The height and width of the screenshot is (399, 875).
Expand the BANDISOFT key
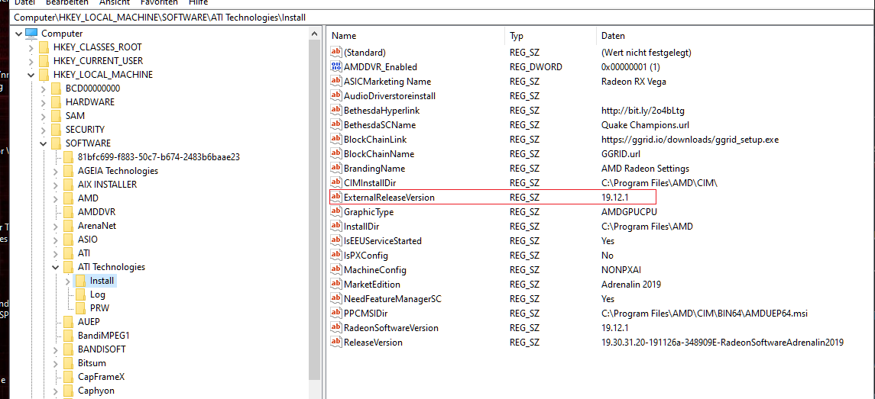pyautogui.click(x=56, y=349)
